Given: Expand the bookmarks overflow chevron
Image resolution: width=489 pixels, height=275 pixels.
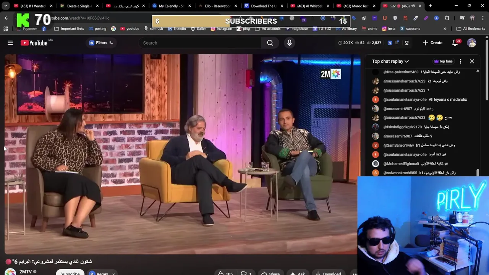Looking at the screenshot, I should pos(445,29).
